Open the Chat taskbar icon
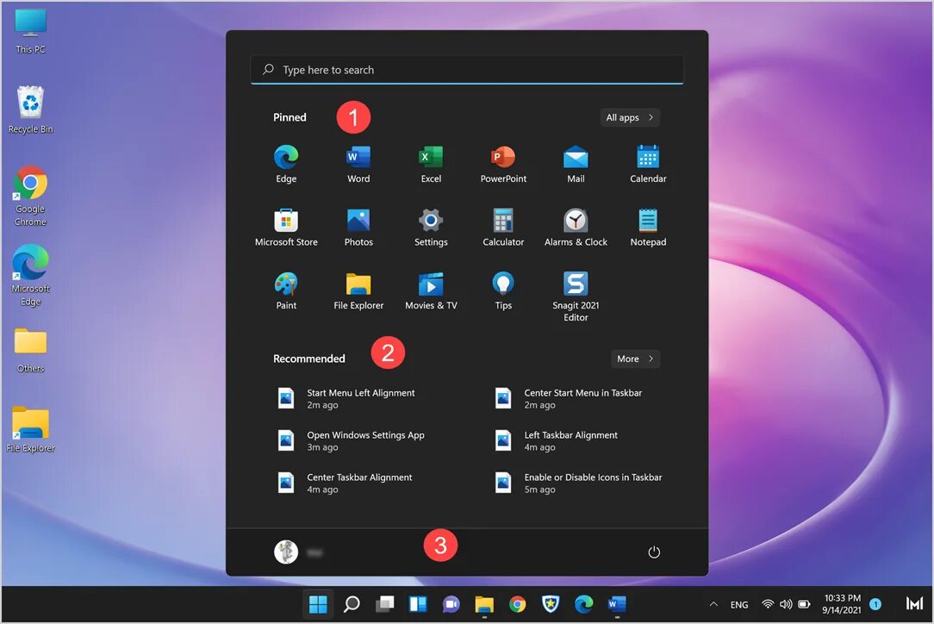 pos(451,604)
